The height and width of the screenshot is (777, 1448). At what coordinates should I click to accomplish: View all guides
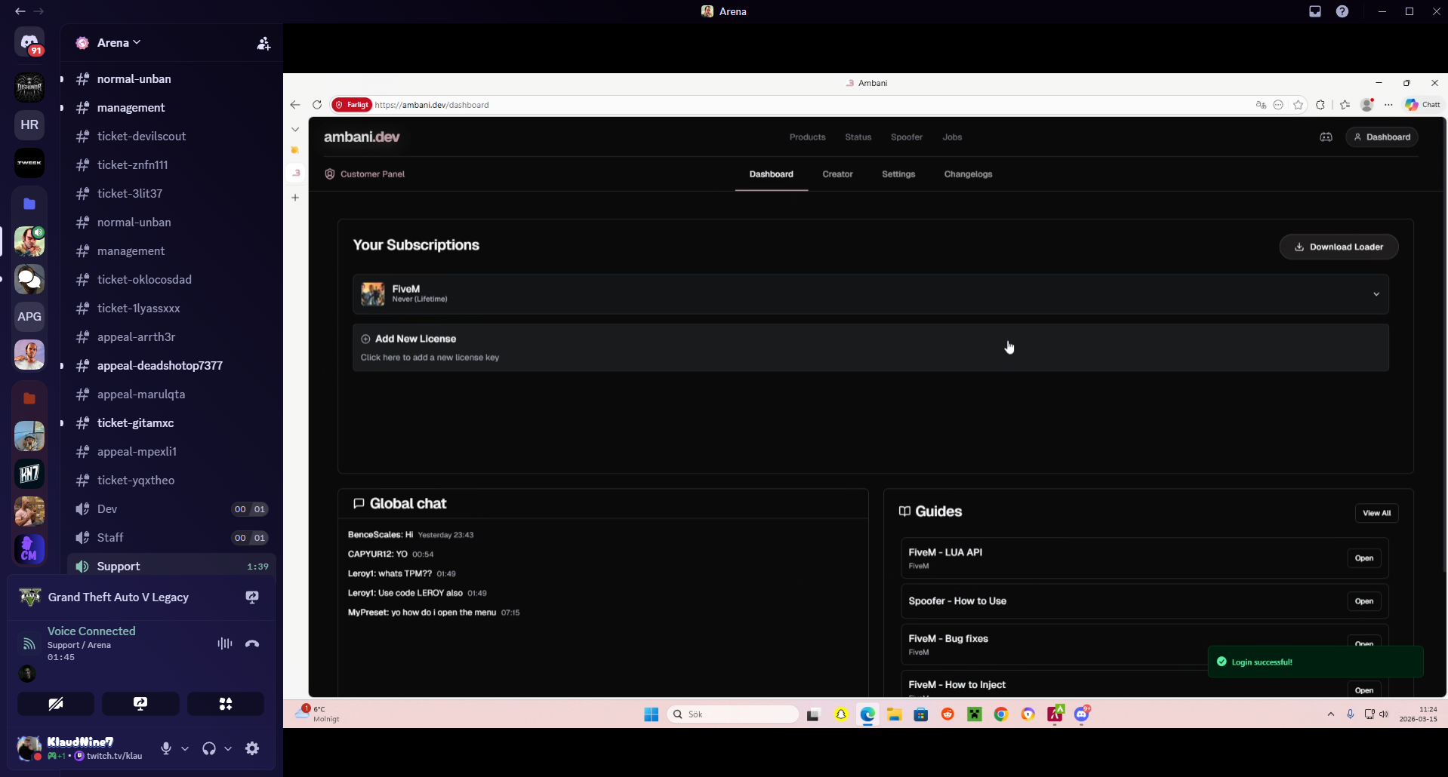pos(1376,513)
